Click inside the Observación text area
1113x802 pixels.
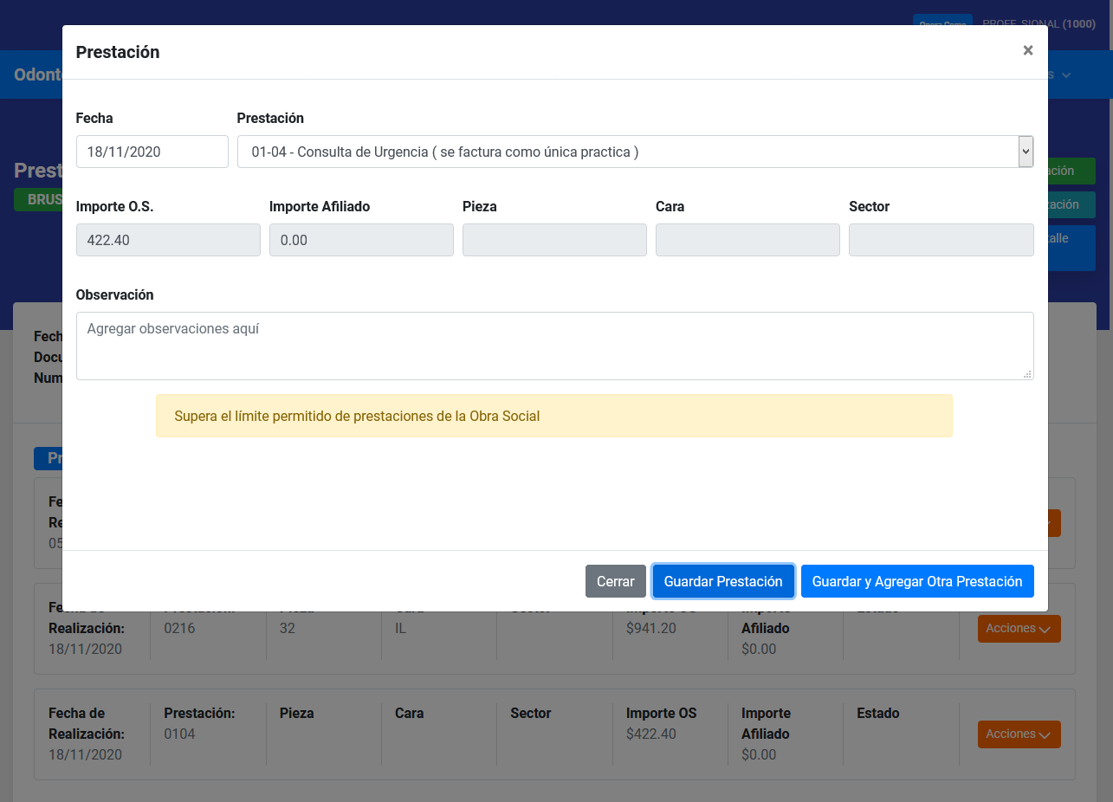click(x=554, y=346)
